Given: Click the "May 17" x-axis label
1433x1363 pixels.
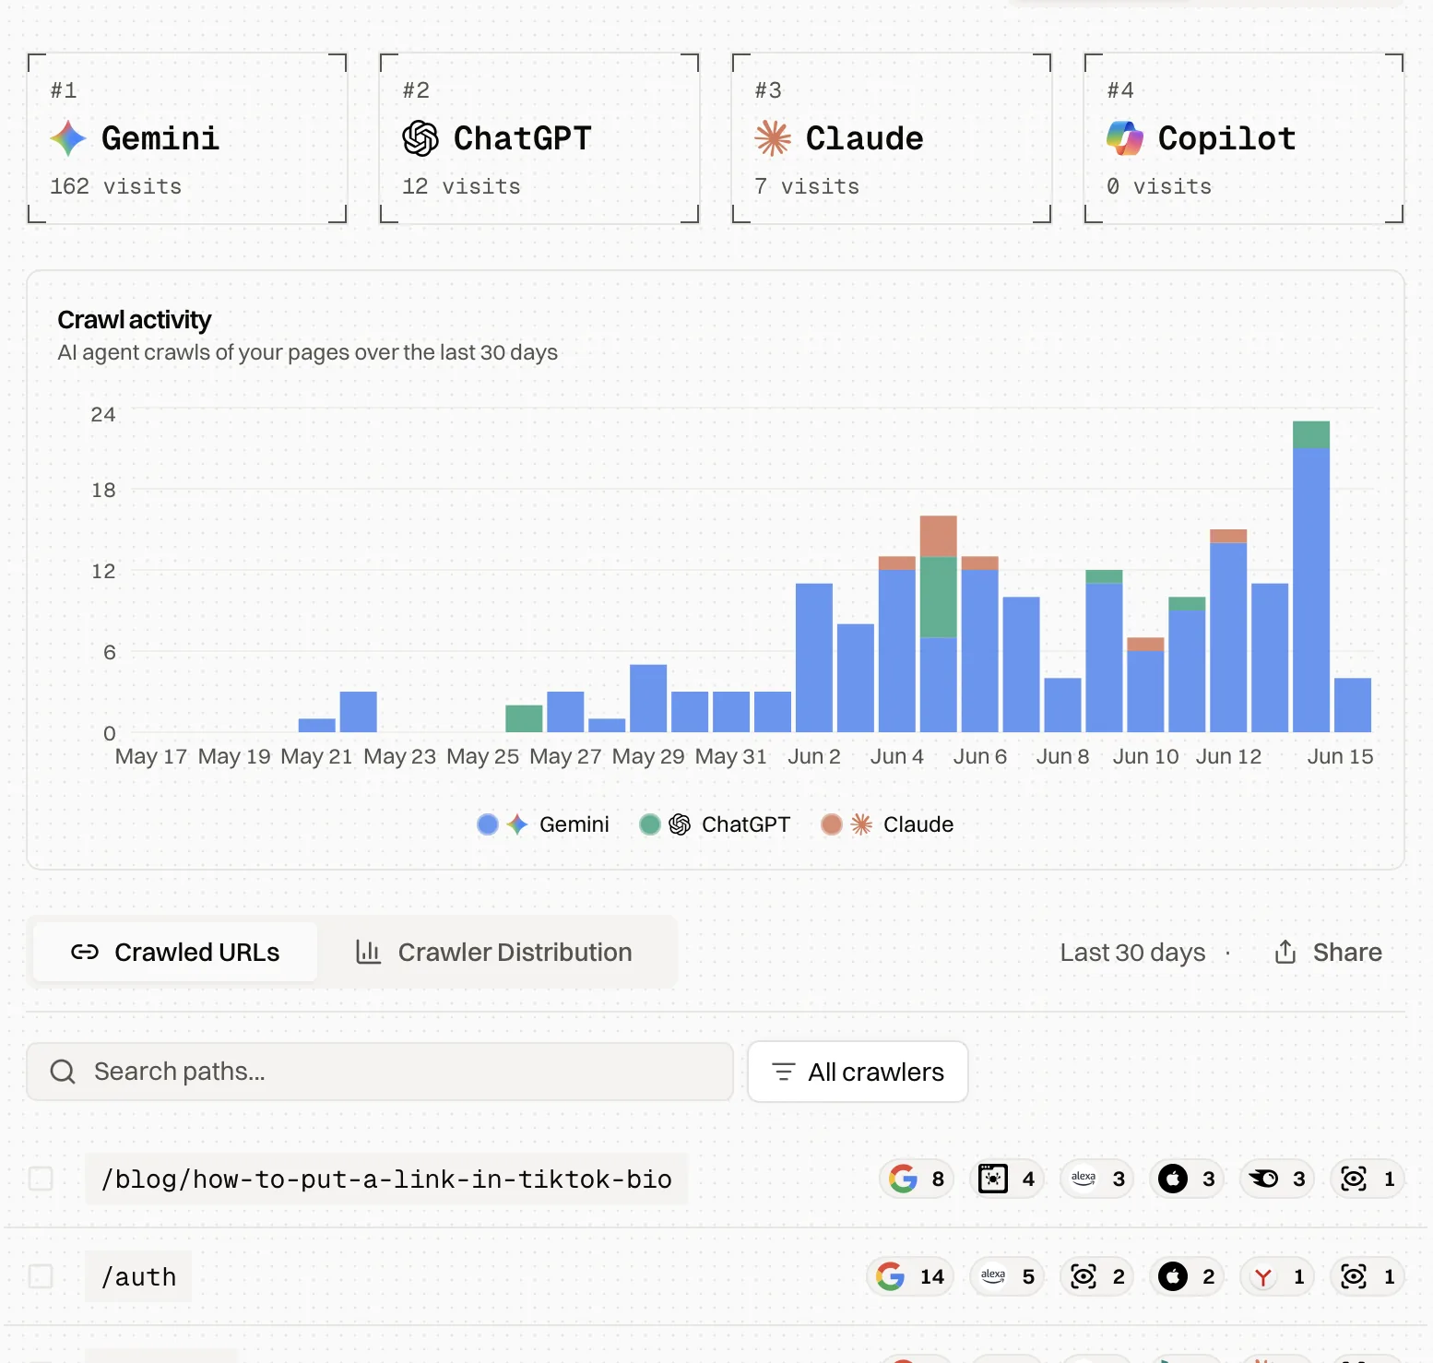Looking at the screenshot, I should (x=151, y=756).
